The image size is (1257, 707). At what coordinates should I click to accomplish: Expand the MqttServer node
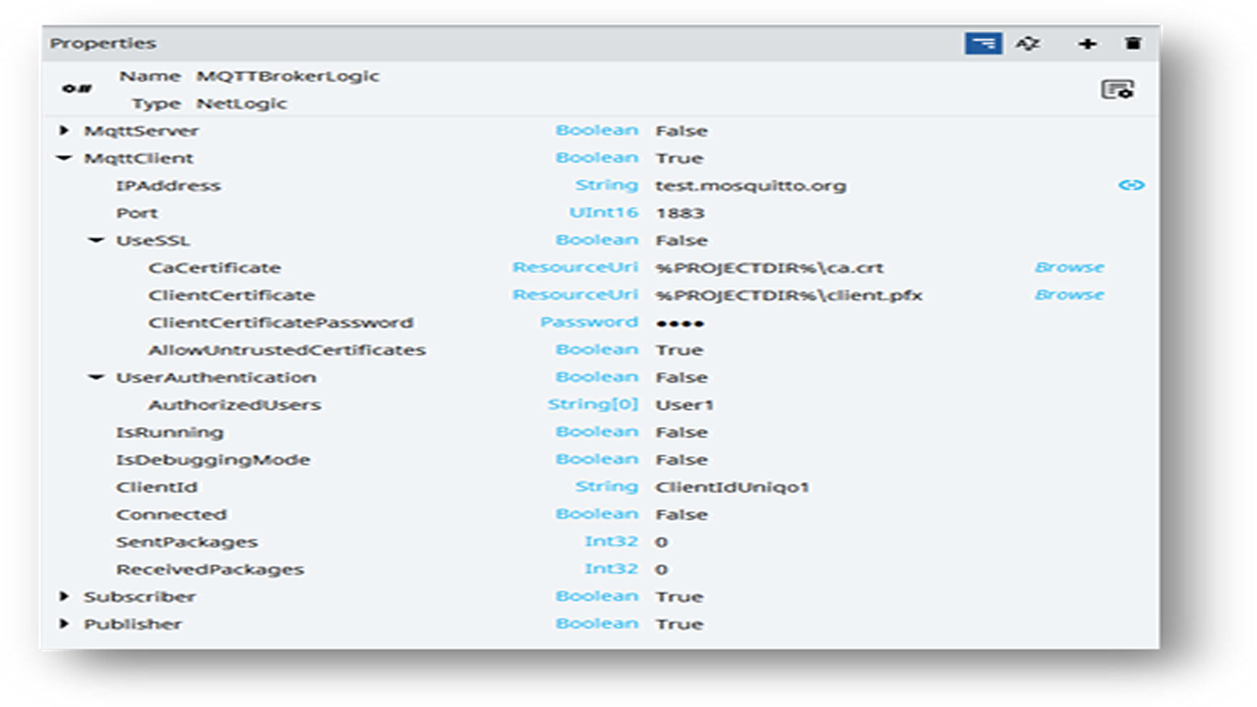tap(64, 130)
